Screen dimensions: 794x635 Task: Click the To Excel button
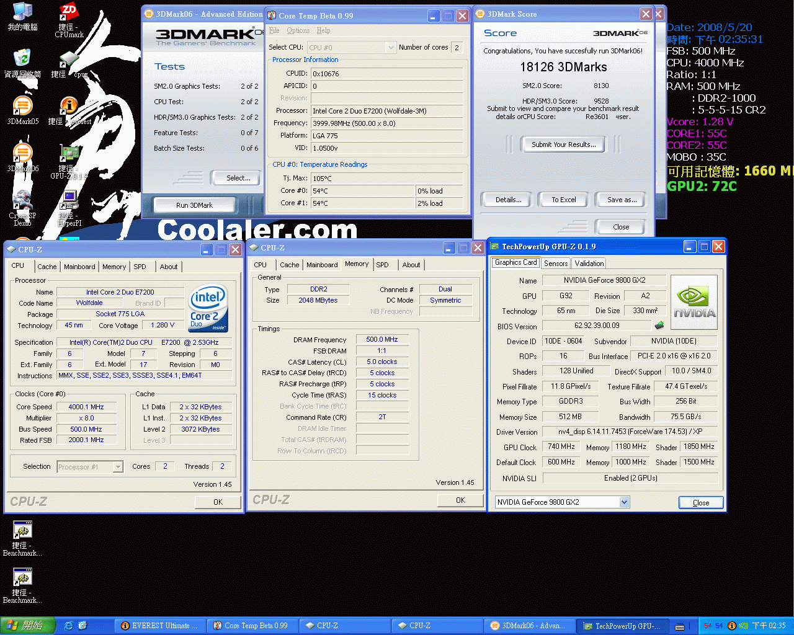(x=564, y=200)
